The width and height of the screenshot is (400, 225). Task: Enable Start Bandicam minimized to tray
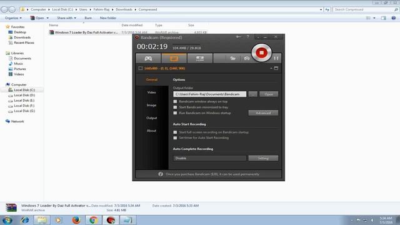point(175,107)
